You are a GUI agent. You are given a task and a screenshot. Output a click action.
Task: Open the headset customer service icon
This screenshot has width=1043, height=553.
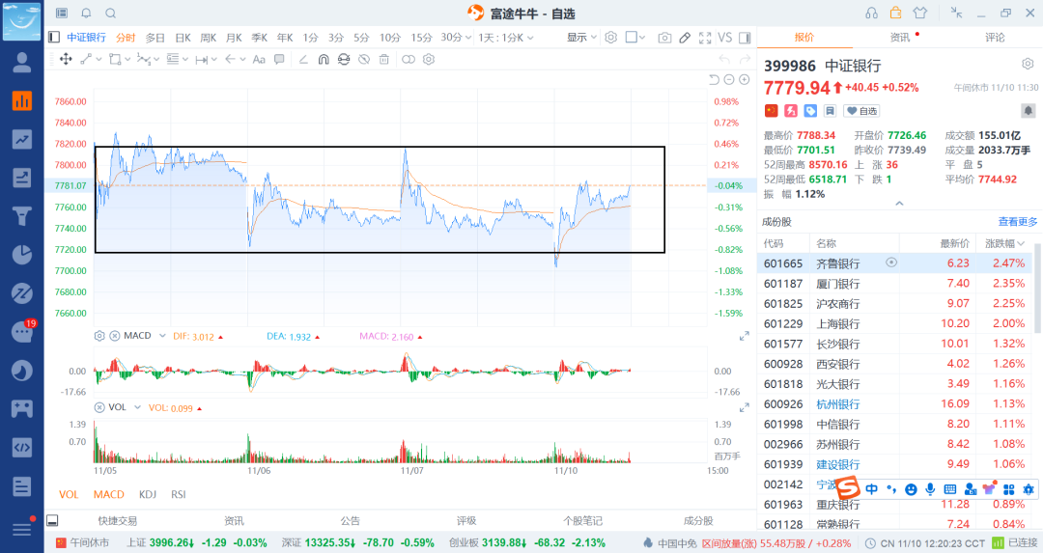click(871, 14)
